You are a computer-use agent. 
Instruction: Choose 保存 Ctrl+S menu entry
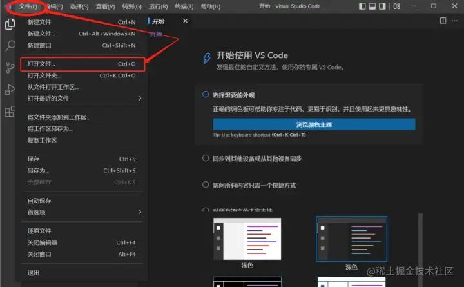point(82,159)
